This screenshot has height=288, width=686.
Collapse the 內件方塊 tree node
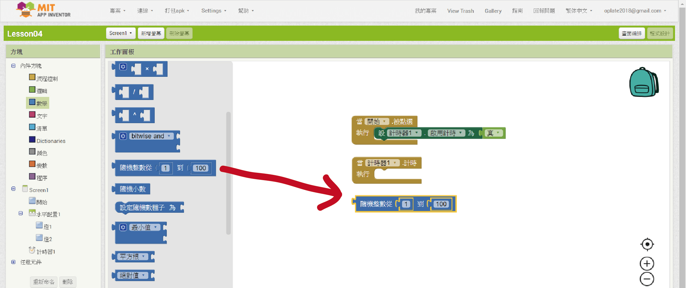[13, 66]
